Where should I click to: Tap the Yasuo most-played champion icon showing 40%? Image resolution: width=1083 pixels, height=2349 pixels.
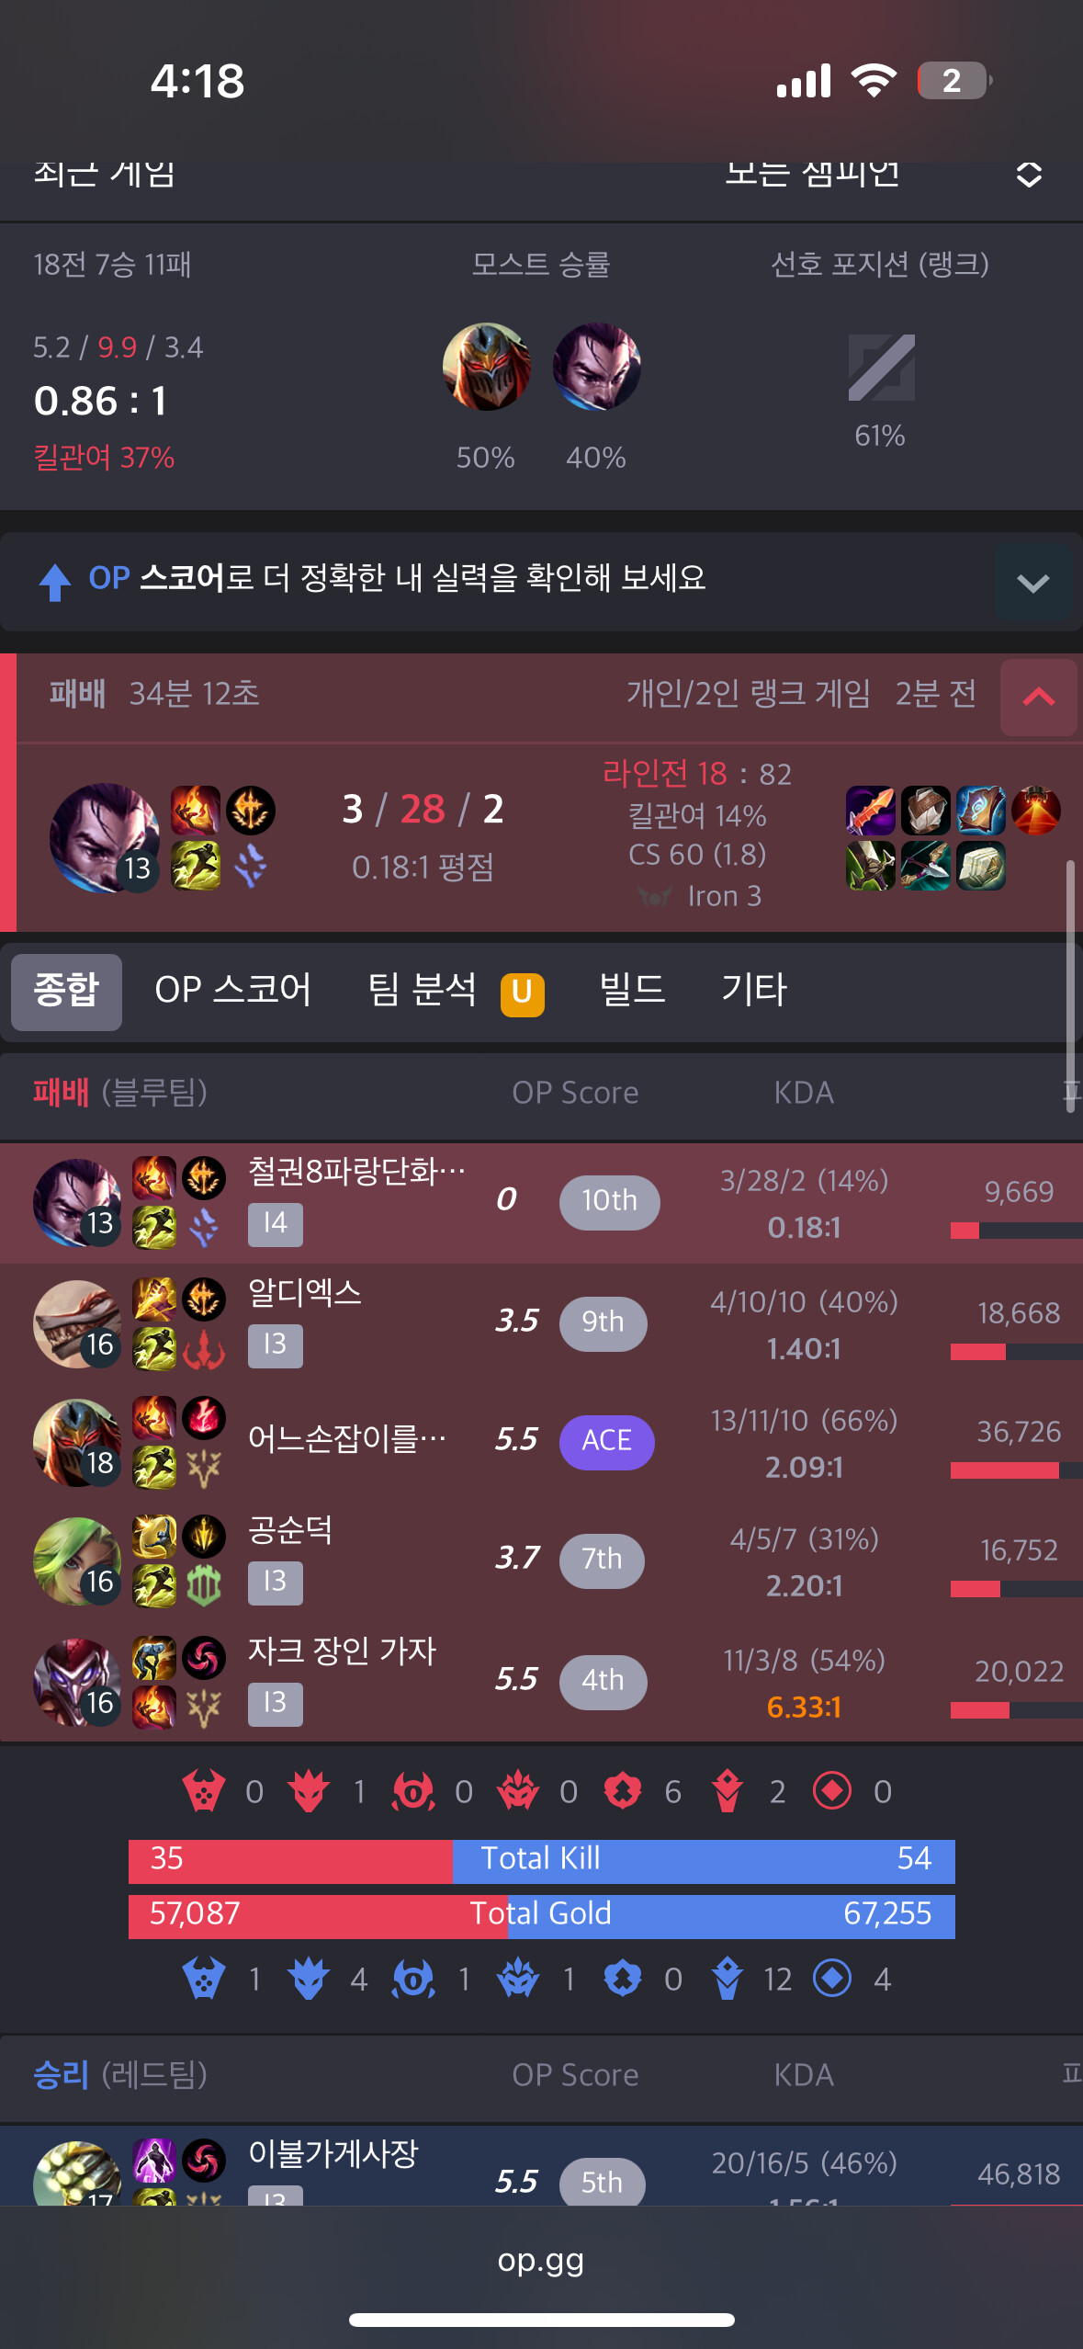(597, 366)
